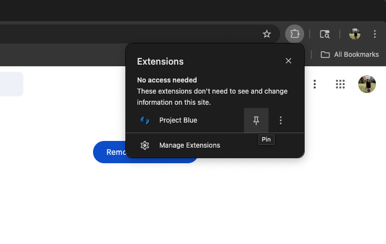This screenshot has height=244, width=386.
Task: Click the light blue field at left
Action: click(11, 84)
